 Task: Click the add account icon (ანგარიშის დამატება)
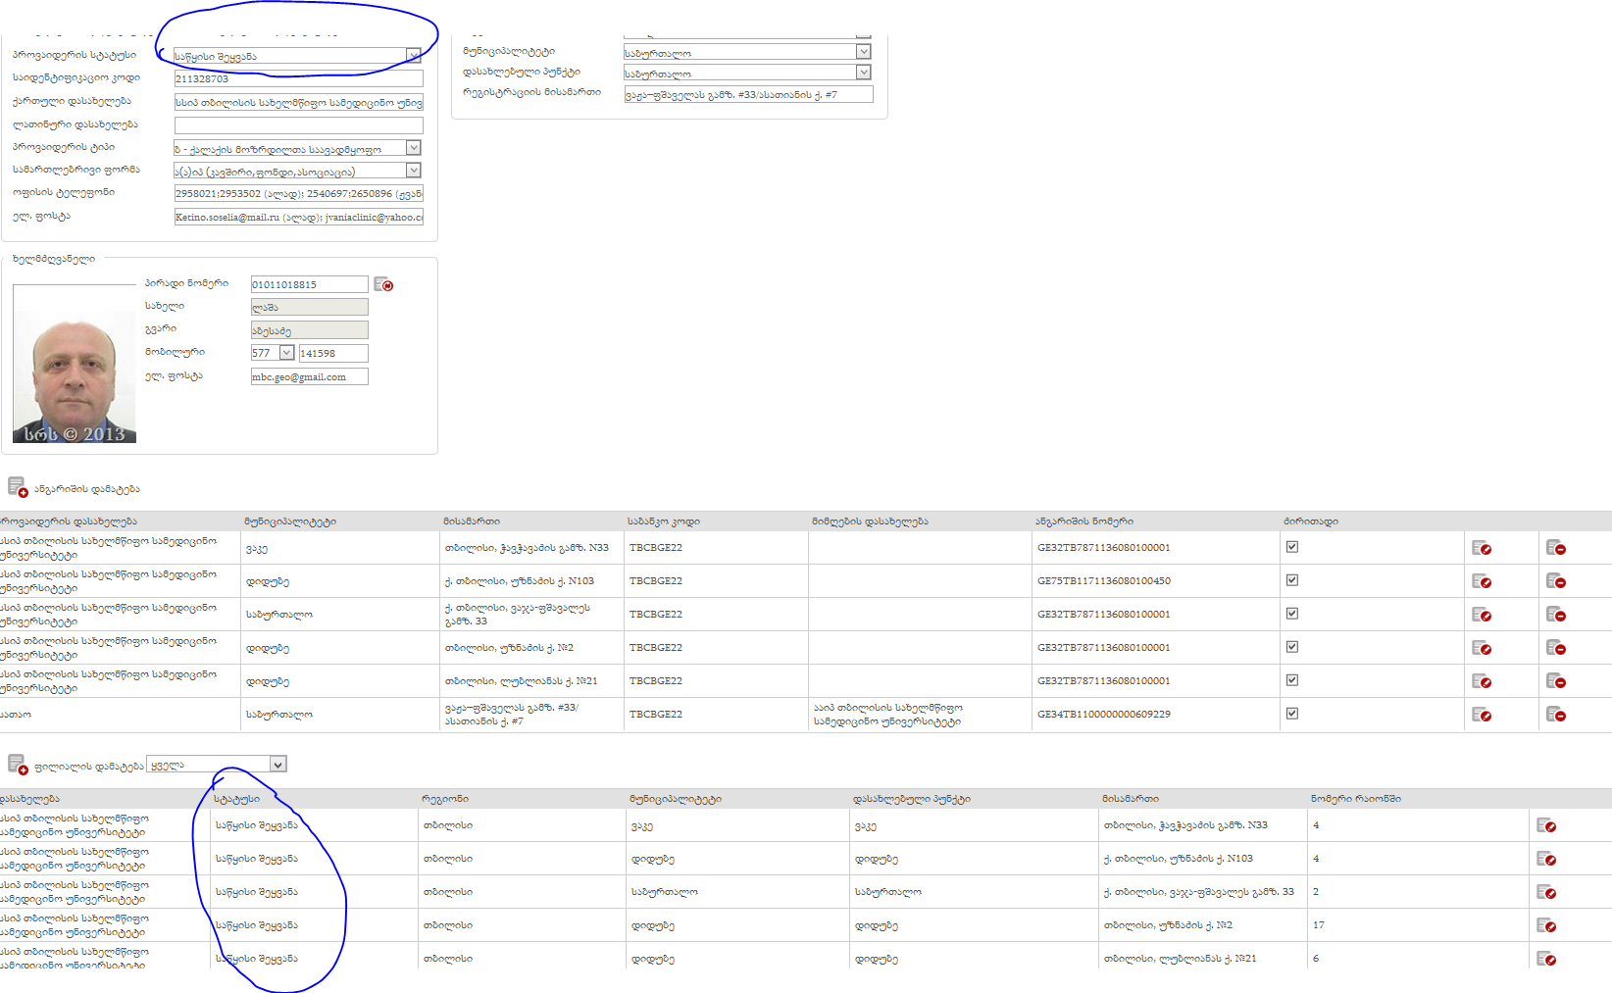18,487
